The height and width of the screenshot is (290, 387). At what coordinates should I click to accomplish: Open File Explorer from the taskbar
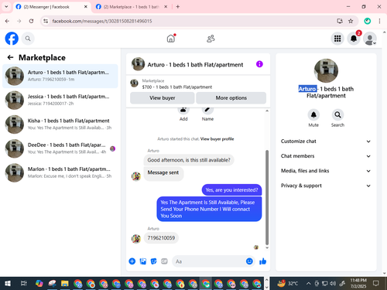pyautogui.click(x=64, y=284)
